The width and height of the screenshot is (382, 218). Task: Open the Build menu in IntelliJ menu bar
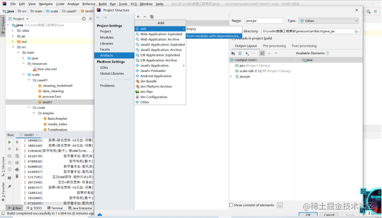103,4
